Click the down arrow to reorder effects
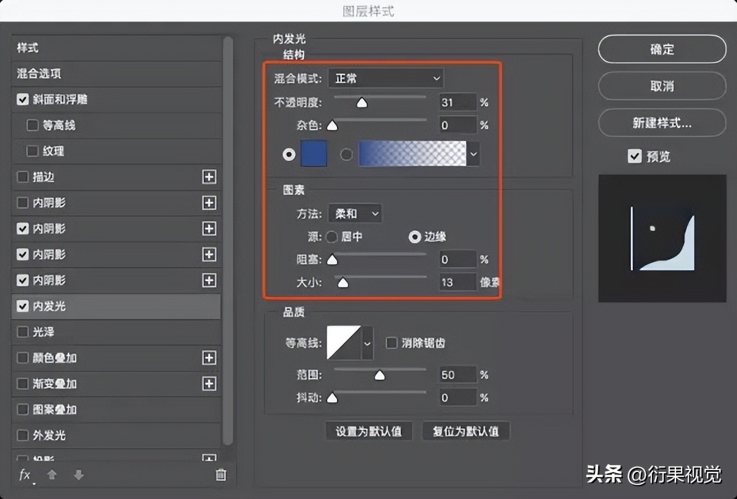 [78, 475]
